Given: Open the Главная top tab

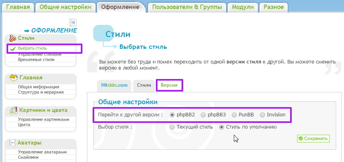Looking at the screenshot, I should (18, 7).
